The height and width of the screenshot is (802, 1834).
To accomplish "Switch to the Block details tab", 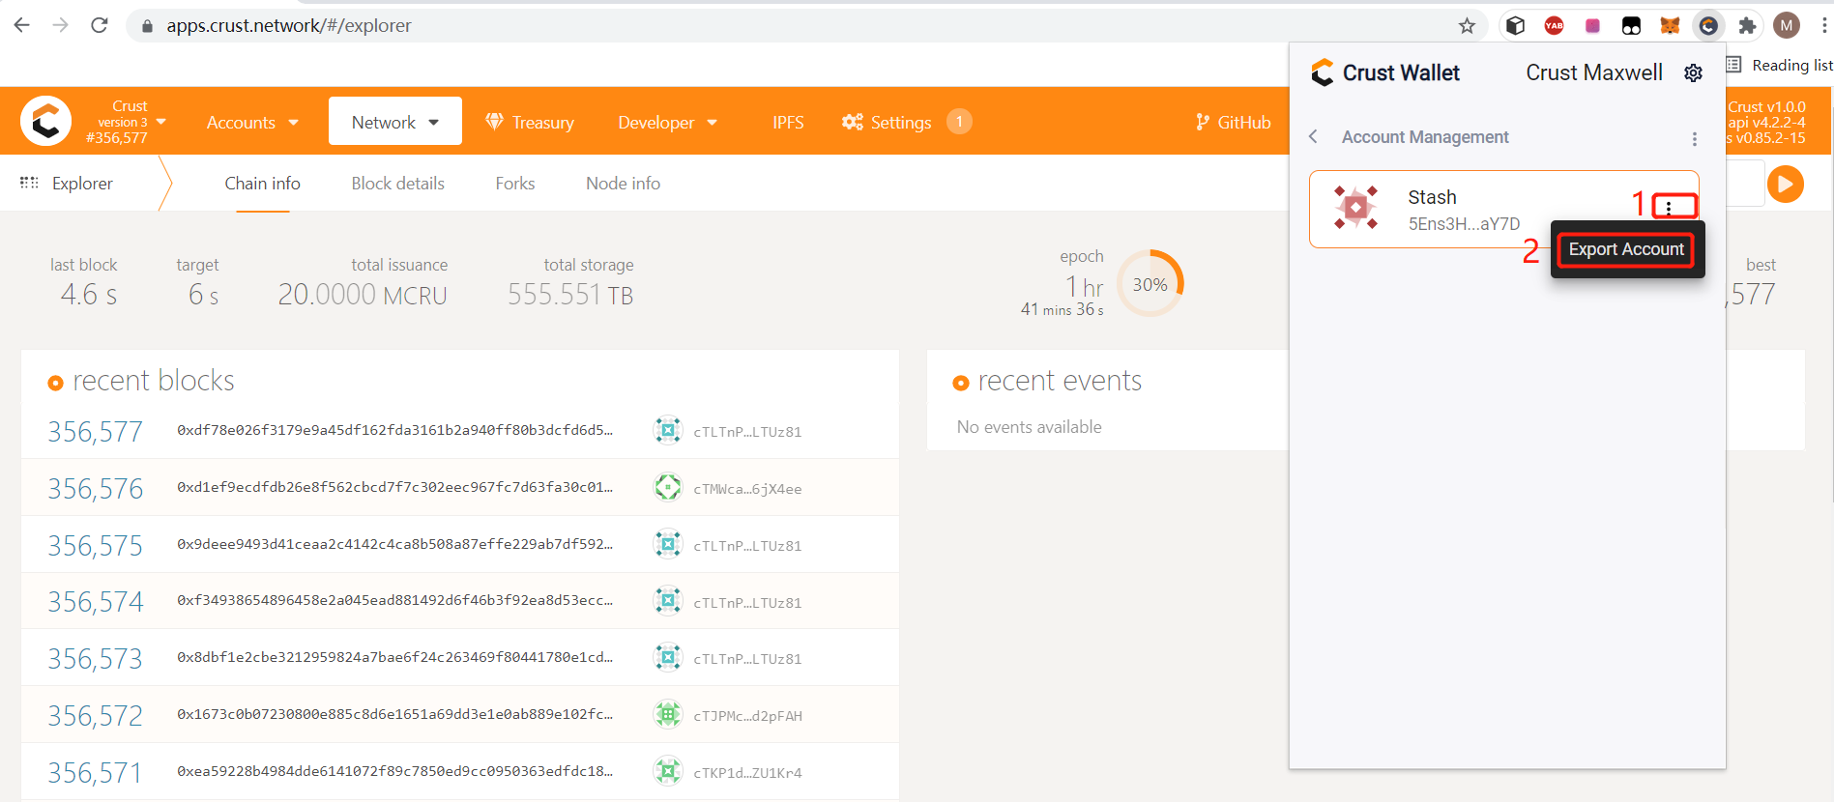I will click(398, 184).
